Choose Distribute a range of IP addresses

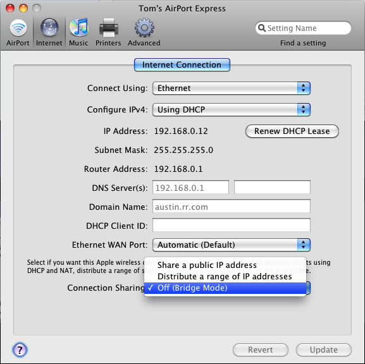coord(225,277)
